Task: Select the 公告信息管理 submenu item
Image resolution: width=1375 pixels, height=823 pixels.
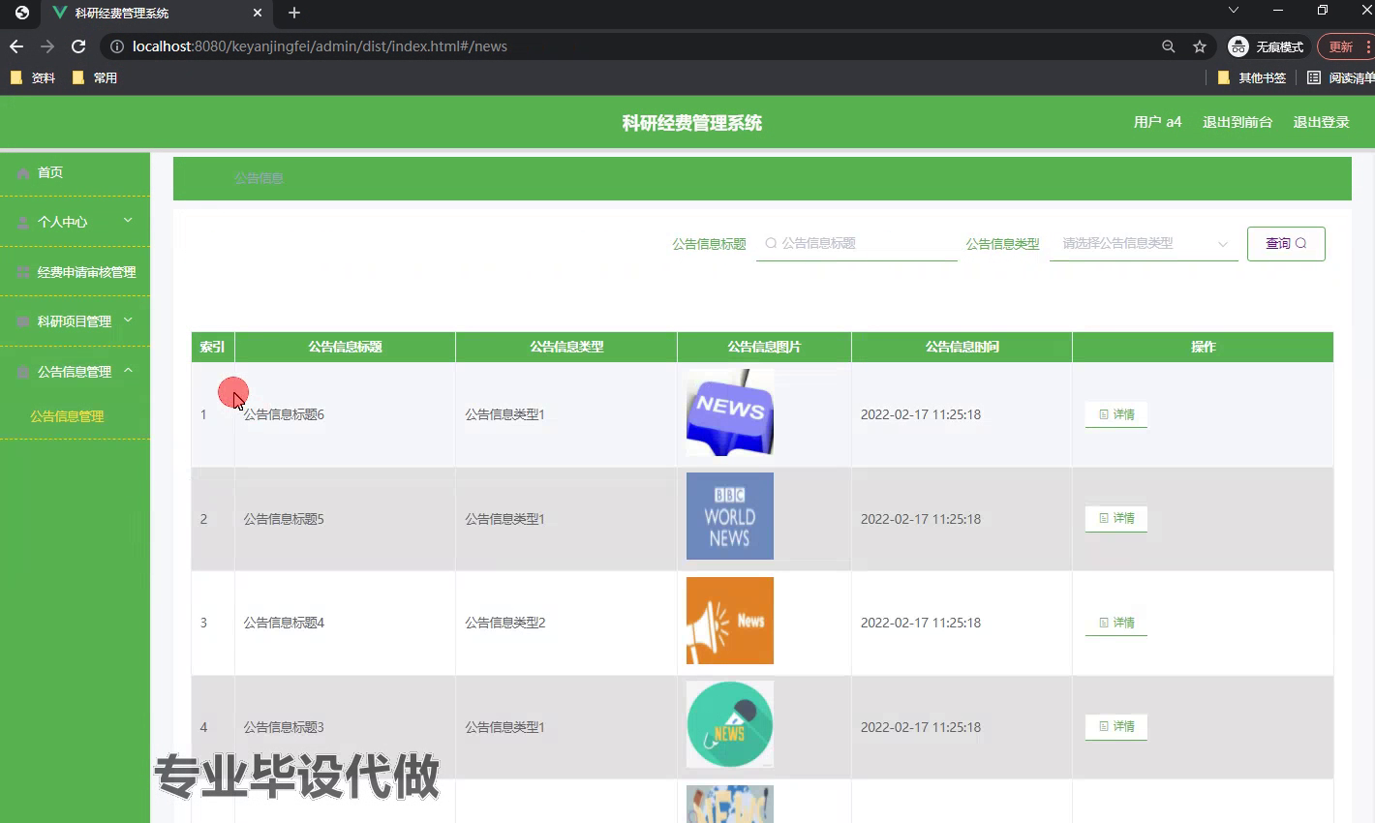Action: click(x=67, y=416)
